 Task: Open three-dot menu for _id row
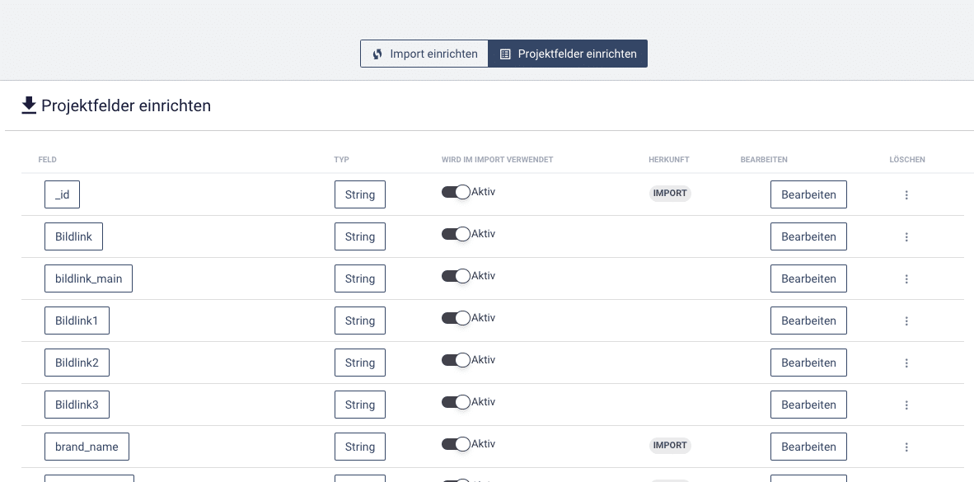coord(906,195)
